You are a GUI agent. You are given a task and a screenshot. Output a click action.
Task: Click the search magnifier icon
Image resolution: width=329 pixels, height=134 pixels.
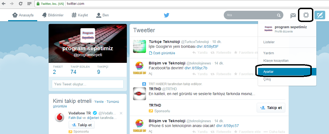pos(279,15)
